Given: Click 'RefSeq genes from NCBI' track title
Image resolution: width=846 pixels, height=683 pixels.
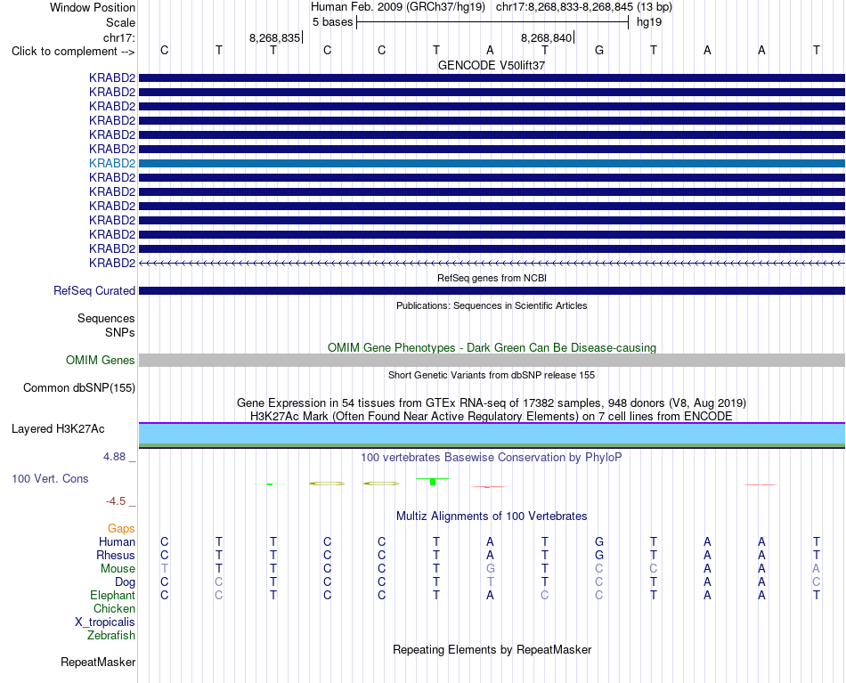Looking at the screenshot, I should [x=492, y=278].
